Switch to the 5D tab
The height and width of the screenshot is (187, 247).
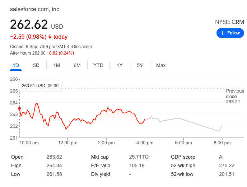(36, 65)
